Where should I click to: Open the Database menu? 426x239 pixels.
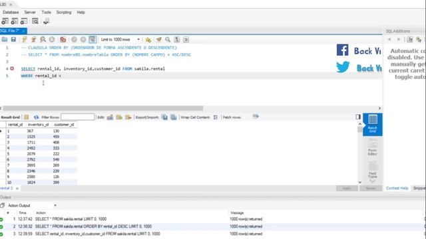click(11, 12)
